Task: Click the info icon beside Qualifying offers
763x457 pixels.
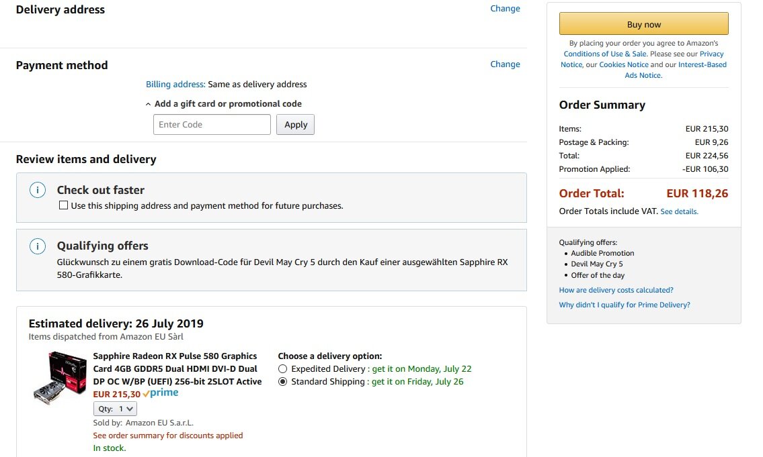Action: coord(38,246)
